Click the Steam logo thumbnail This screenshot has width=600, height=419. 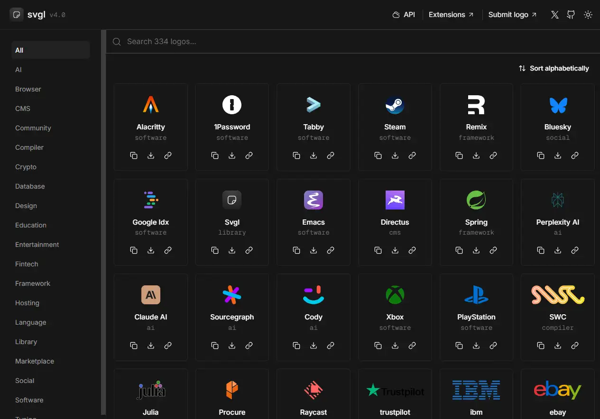pos(395,105)
